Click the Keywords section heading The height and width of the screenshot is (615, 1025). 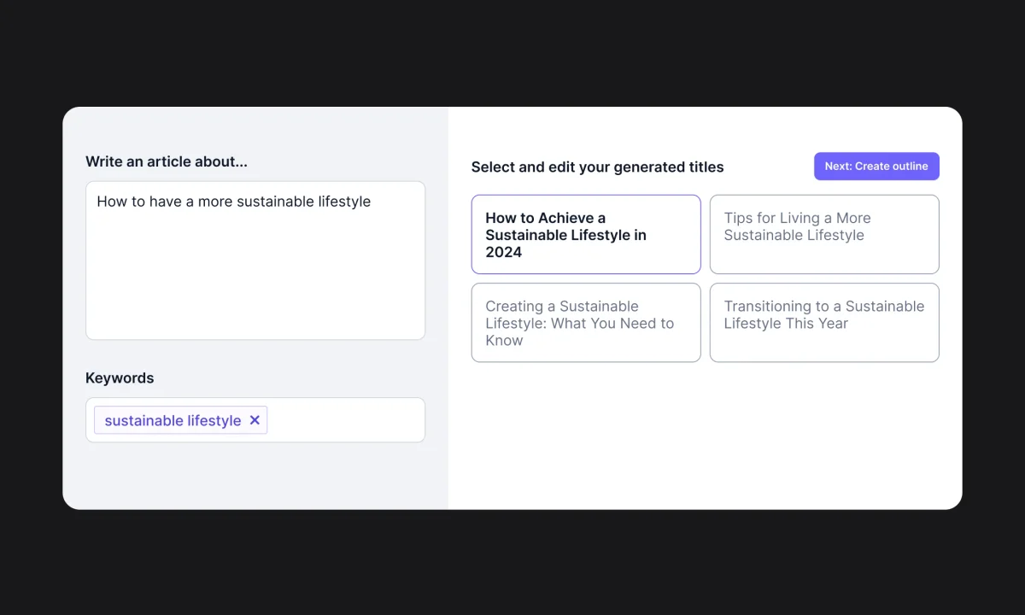tap(120, 378)
